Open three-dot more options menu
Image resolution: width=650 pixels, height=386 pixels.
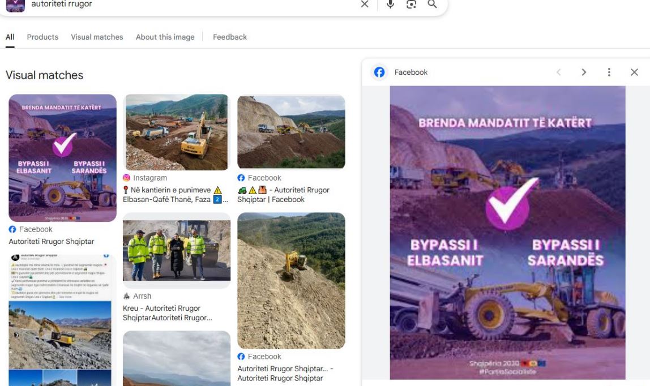pyautogui.click(x=609, y=72)
